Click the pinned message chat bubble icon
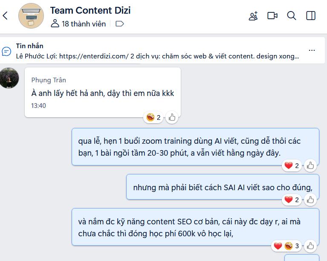This screenshot has height=261, width=327. [7, 51]
